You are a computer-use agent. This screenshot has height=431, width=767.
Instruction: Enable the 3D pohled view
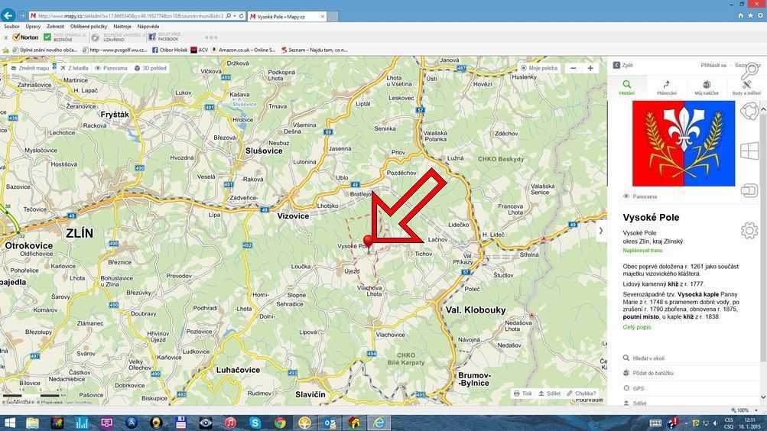click(x=151, y=69)
